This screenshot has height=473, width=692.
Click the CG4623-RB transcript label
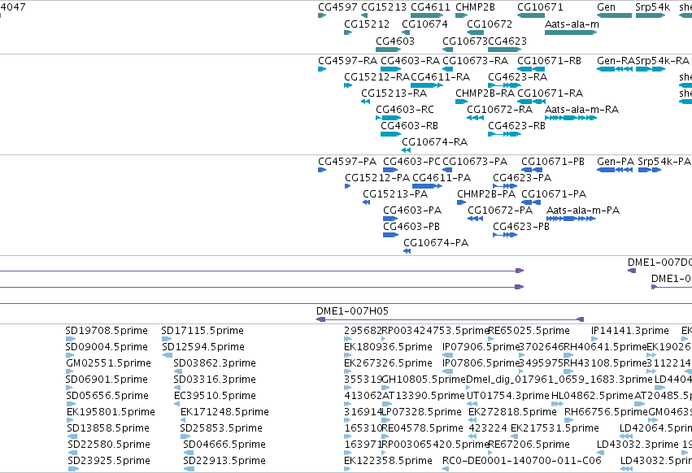click(517, 126)
